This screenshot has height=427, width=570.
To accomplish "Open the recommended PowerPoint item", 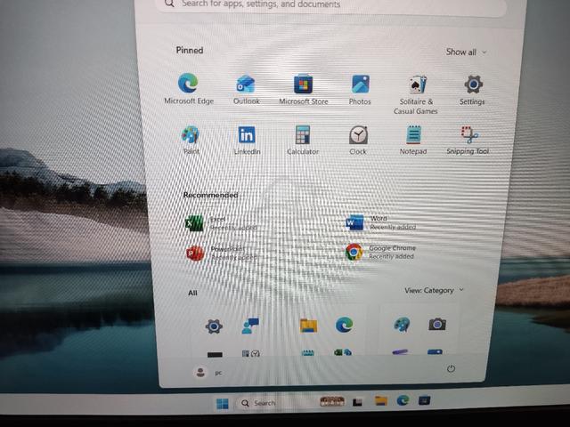I will pos(223,253).
